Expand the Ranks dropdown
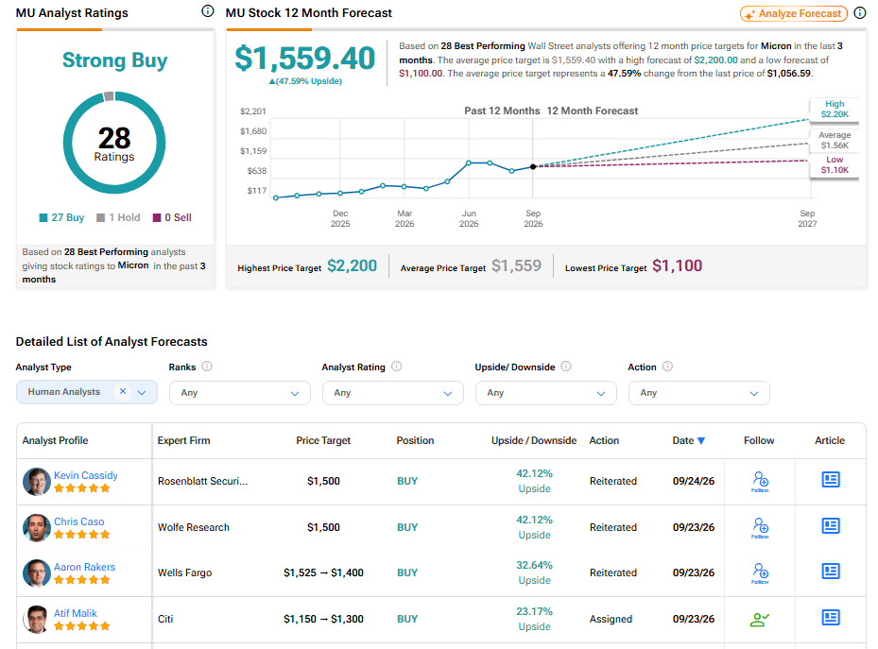 240,393
